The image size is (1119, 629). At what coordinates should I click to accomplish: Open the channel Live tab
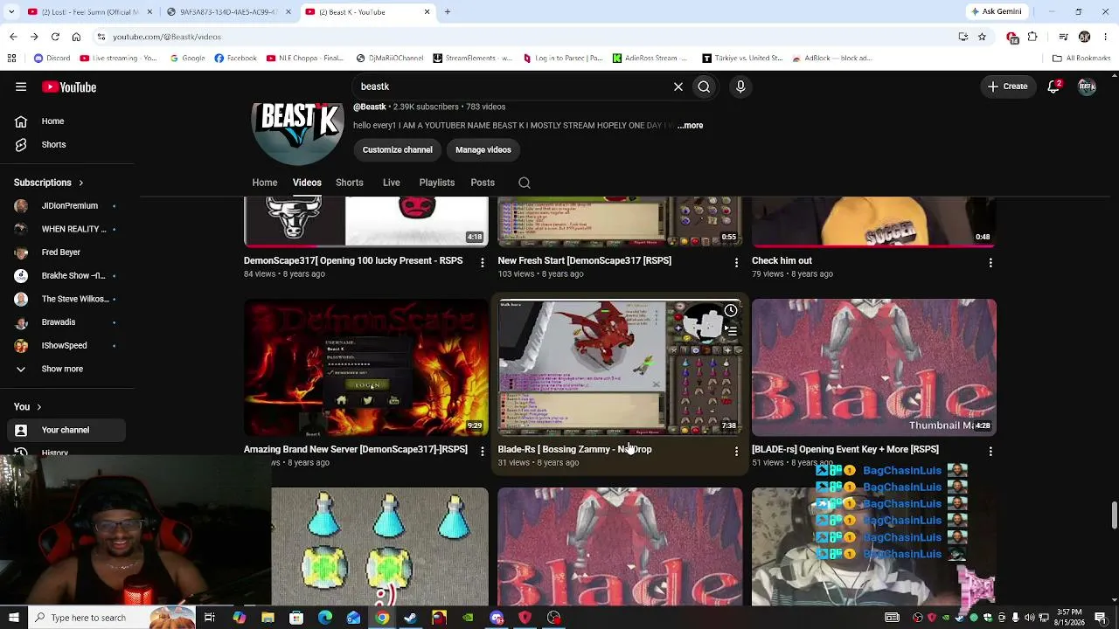[x=392, y=183]
